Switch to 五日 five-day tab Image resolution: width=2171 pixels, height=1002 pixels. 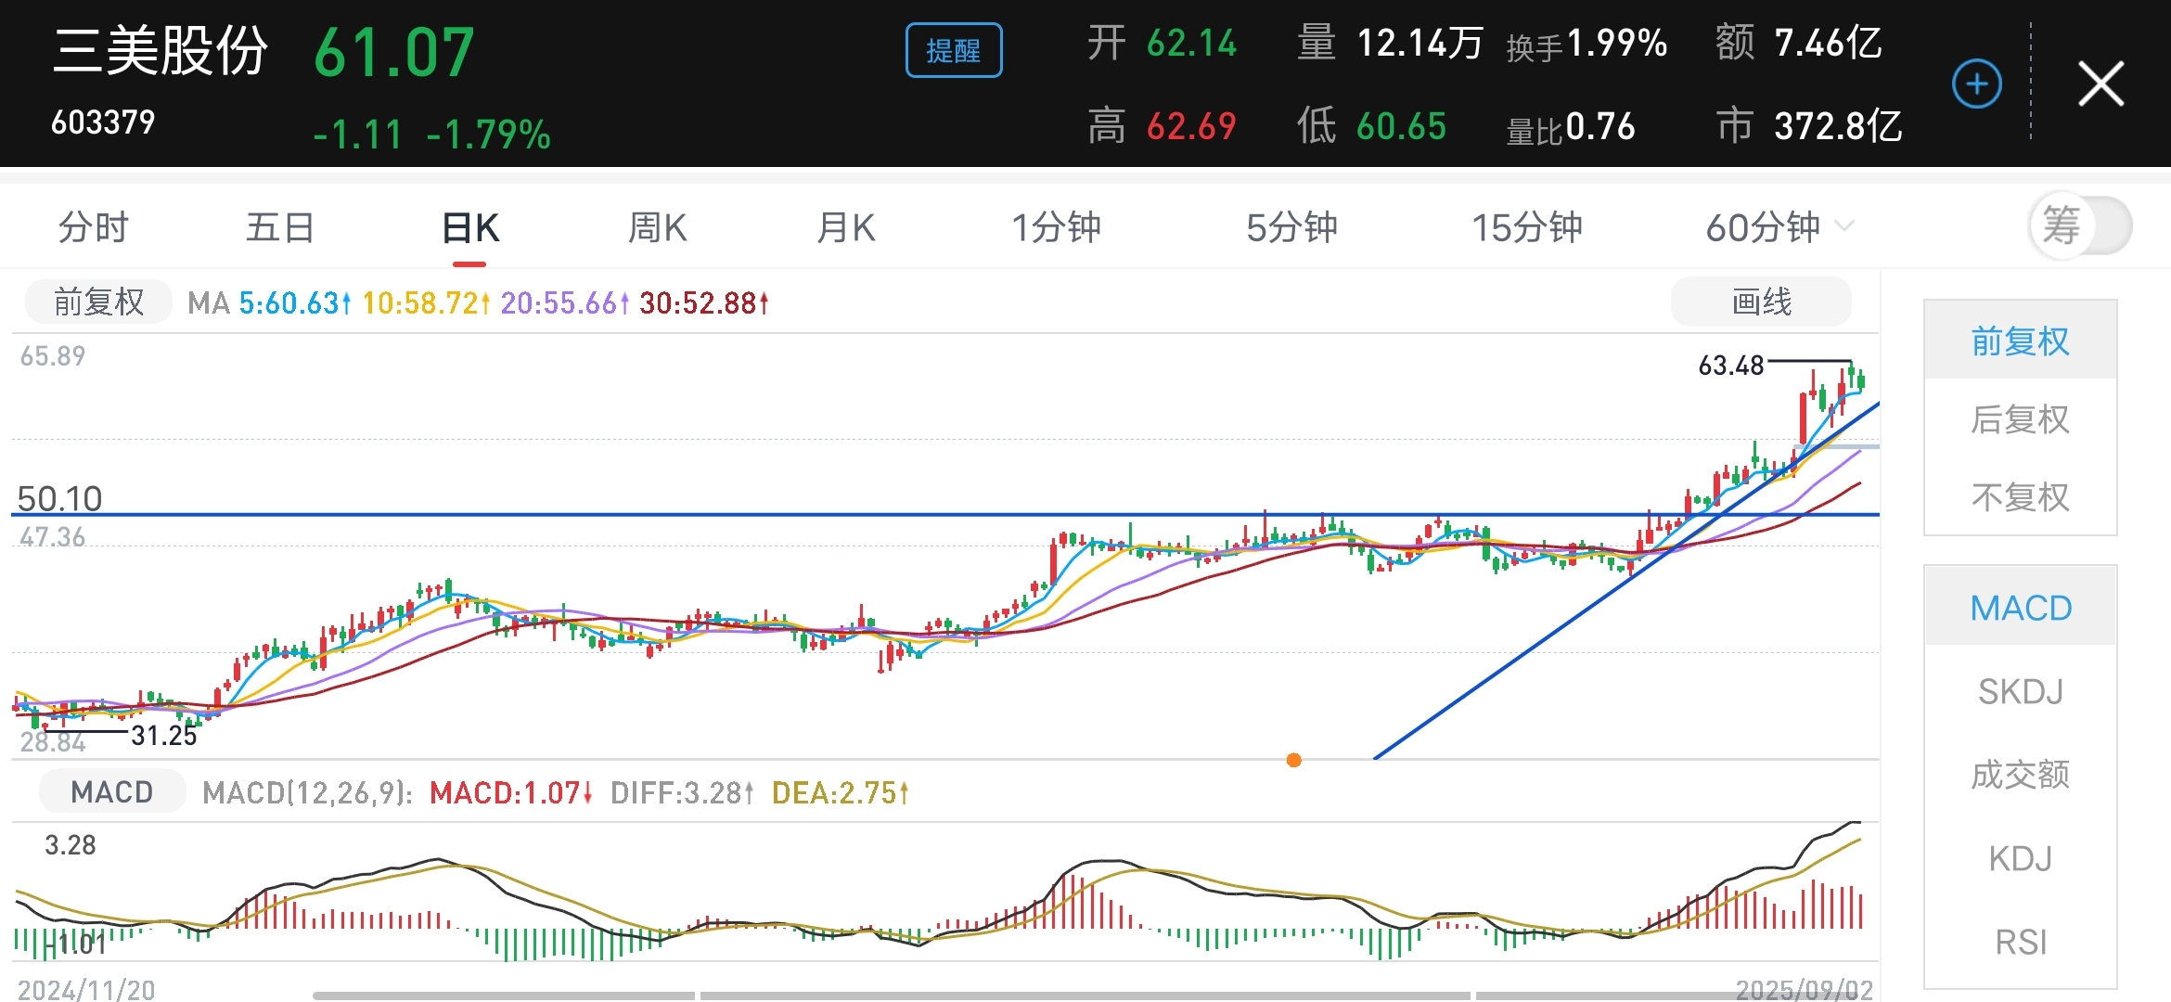(x=280, y=227)
